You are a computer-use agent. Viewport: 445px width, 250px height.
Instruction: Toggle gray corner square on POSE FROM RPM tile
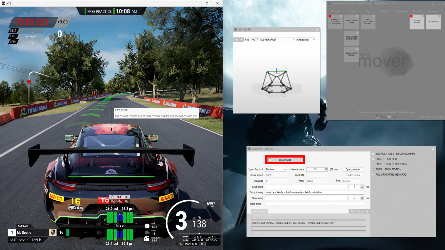pos(357,16)
